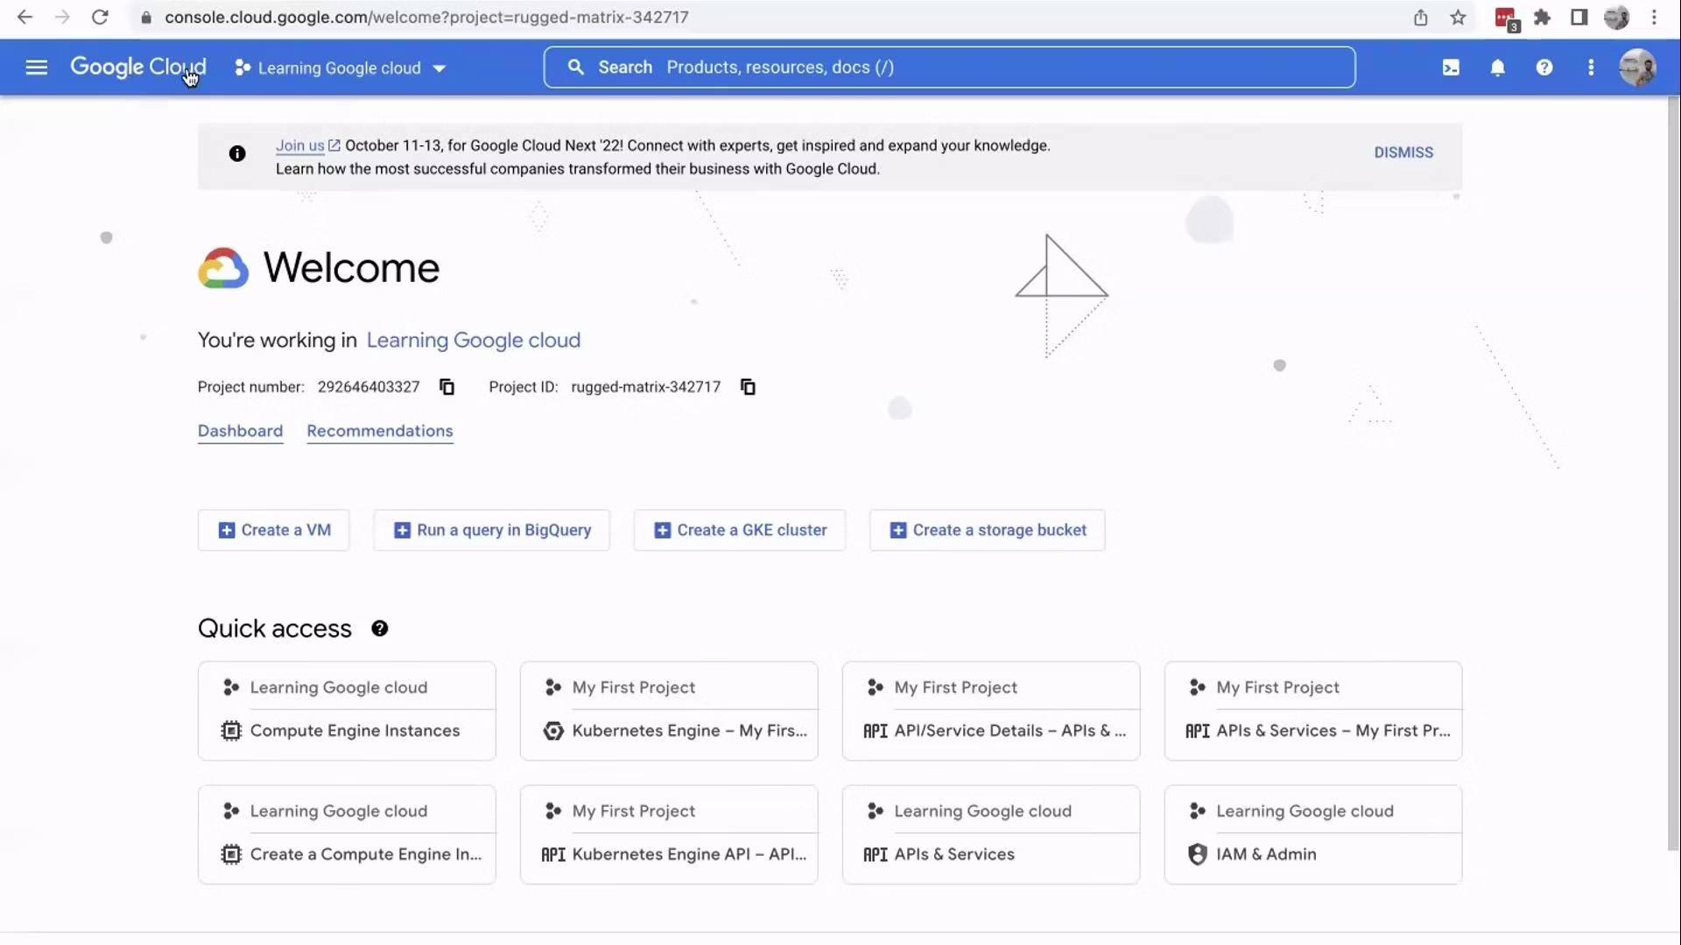Screen dimensions: 1681x945
Task: Open the navigation menu hamburger icon
Action: point(36,66)
